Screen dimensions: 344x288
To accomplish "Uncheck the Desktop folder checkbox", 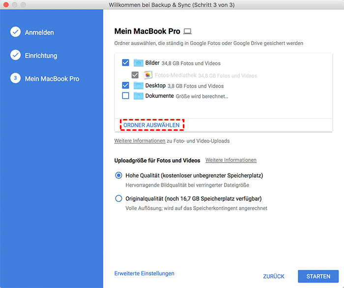I will click(125, 85).
